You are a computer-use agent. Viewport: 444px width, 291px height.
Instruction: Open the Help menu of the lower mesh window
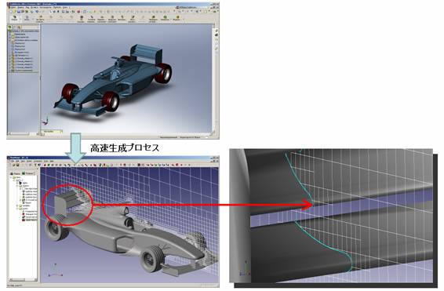(x=52, y=161)
